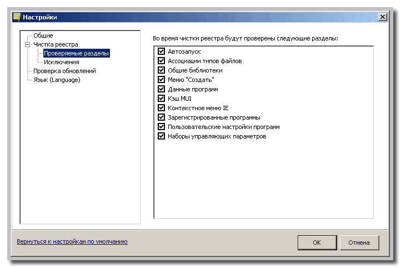
Task: Uncheck Зарегистрированные программы checkbox
Action: point(161,117)
